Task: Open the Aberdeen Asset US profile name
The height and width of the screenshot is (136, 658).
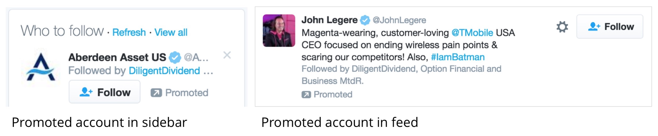Action: 117,57
